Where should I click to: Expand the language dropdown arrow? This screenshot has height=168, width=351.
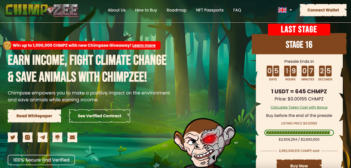click(291, 10)
